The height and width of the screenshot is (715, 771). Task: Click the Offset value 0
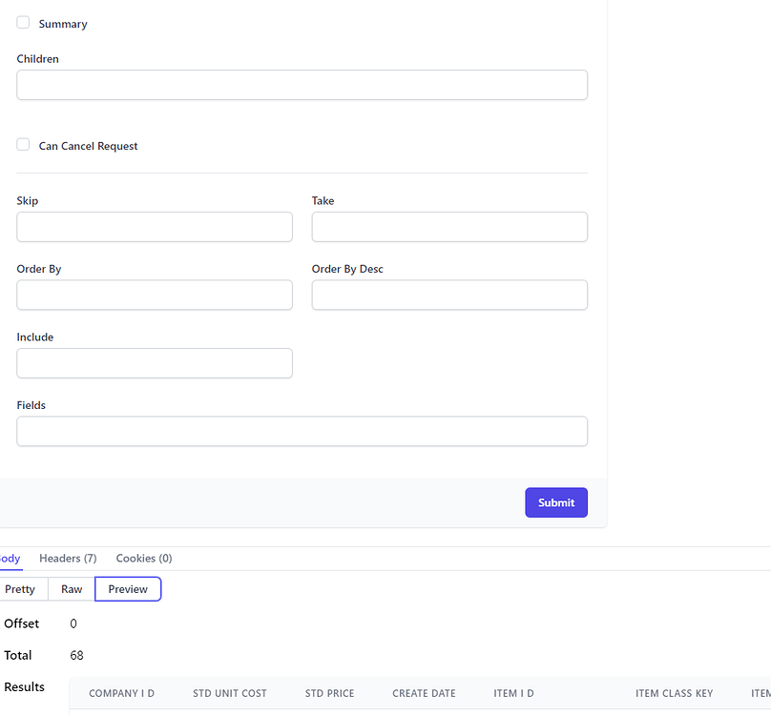73,624
